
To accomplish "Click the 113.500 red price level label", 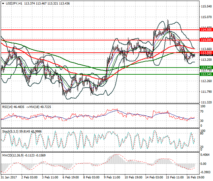I will [x=206, y=53].
